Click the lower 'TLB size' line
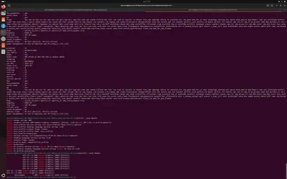This screenshot has height=179, width=287. pyautogui.click(x=22, y=105)
